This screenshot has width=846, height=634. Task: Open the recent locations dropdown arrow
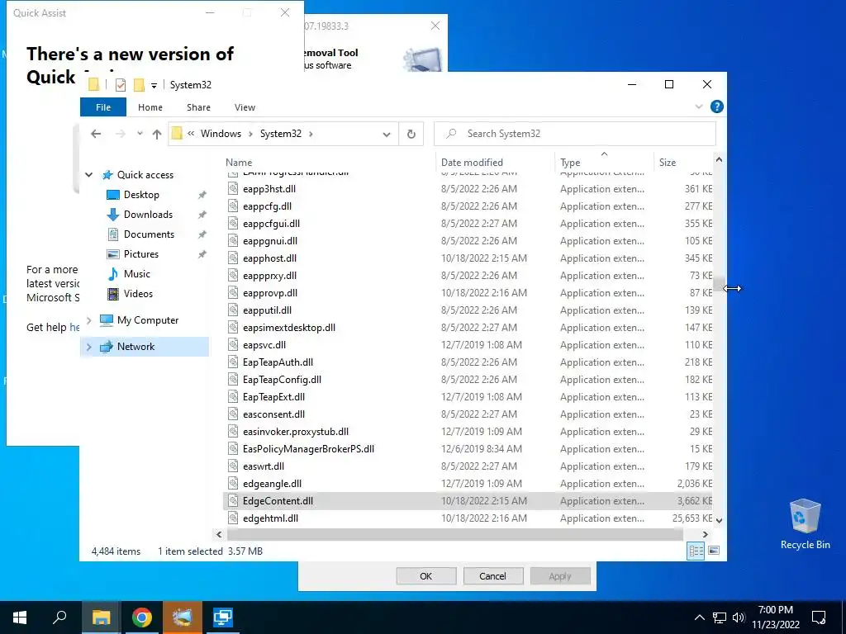[140, 134]
